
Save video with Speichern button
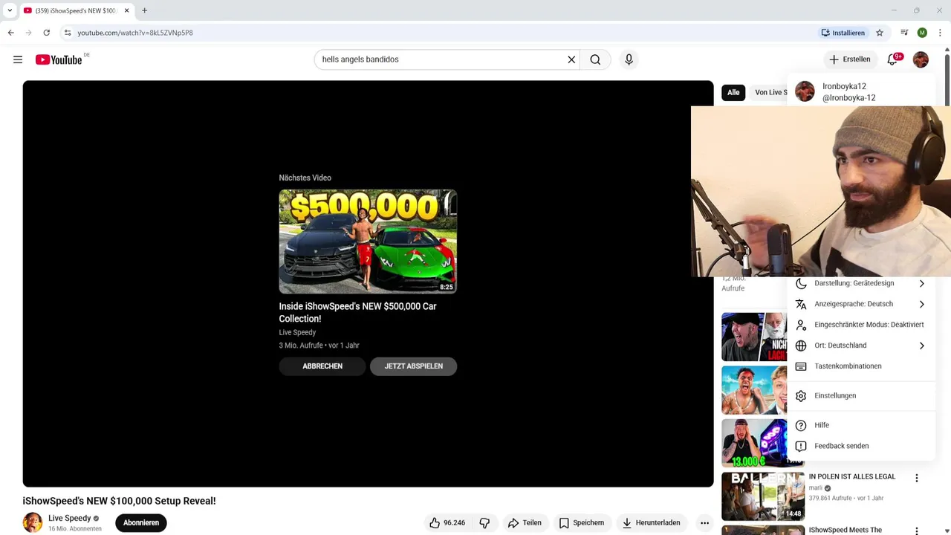582,523
